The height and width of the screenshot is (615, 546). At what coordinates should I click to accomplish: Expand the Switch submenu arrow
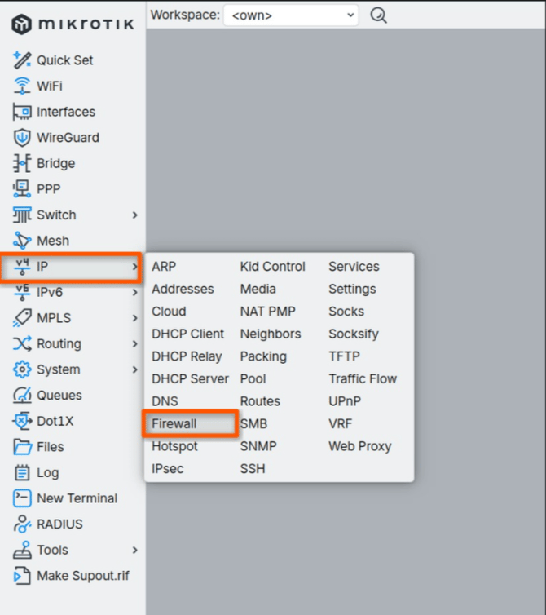pos(134,215)
